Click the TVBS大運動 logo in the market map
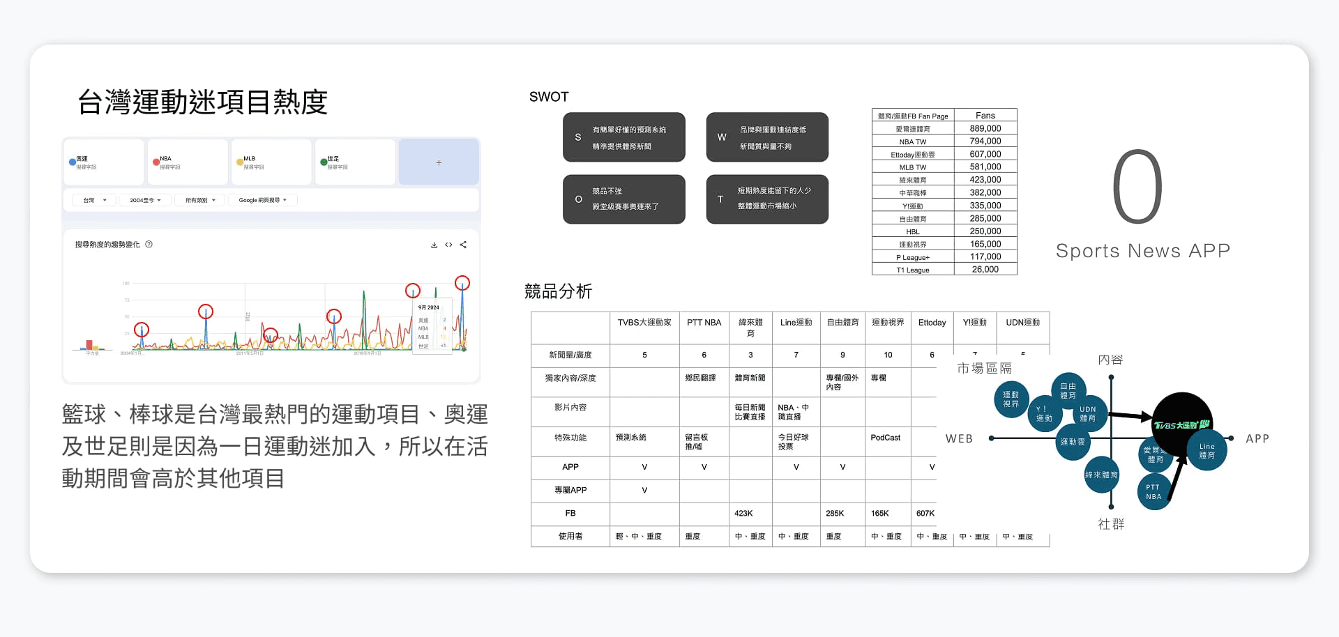1339x637 pixels. [1182, 424]
